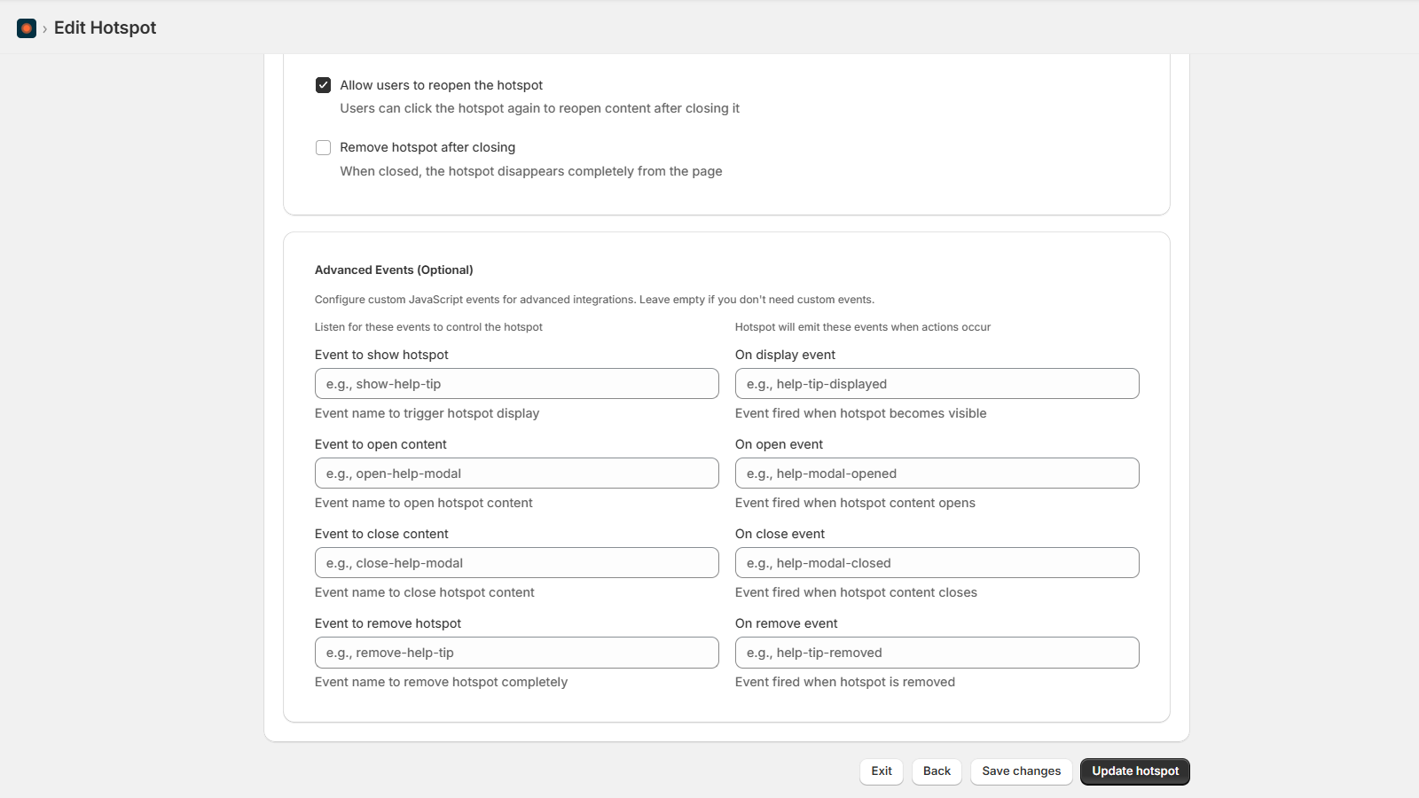
Task: Click the Back button
Action: pyautogui.click(x=937, y=771)
